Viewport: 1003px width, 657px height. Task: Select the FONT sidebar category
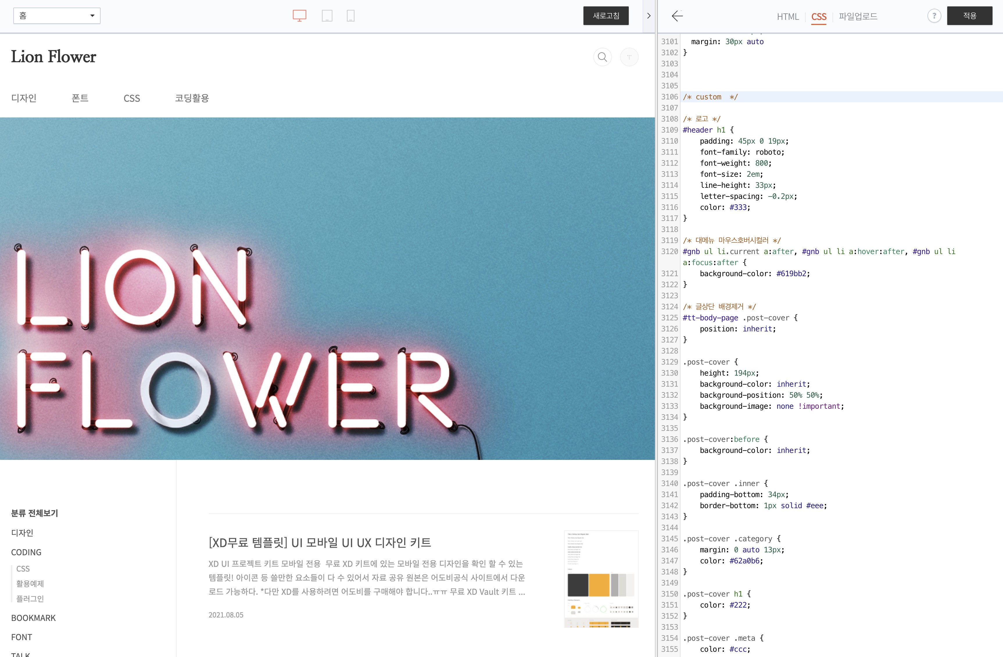[x=22, y=637]
